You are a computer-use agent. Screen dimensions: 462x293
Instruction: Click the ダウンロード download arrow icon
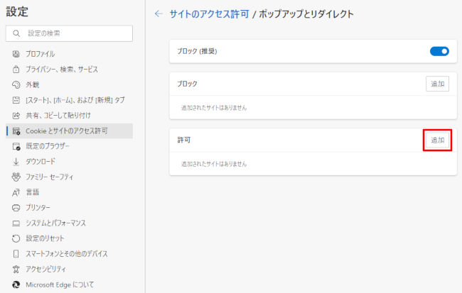[x=16, y=161]
